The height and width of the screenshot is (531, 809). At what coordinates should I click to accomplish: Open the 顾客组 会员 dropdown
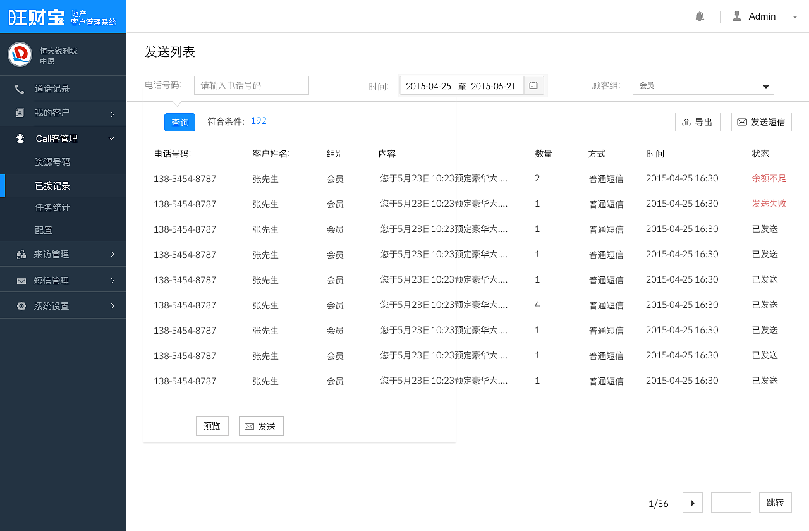[x=703, y=85]
